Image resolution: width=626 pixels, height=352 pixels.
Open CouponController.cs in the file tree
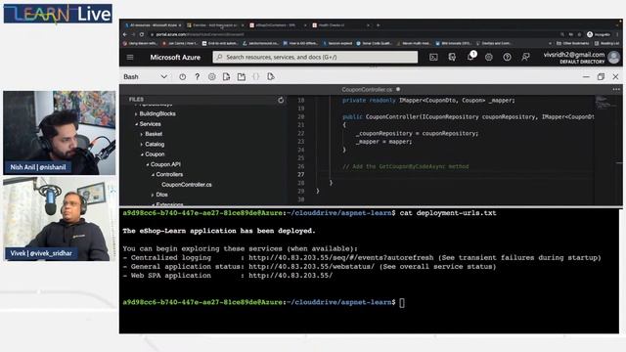coord(187,185)
